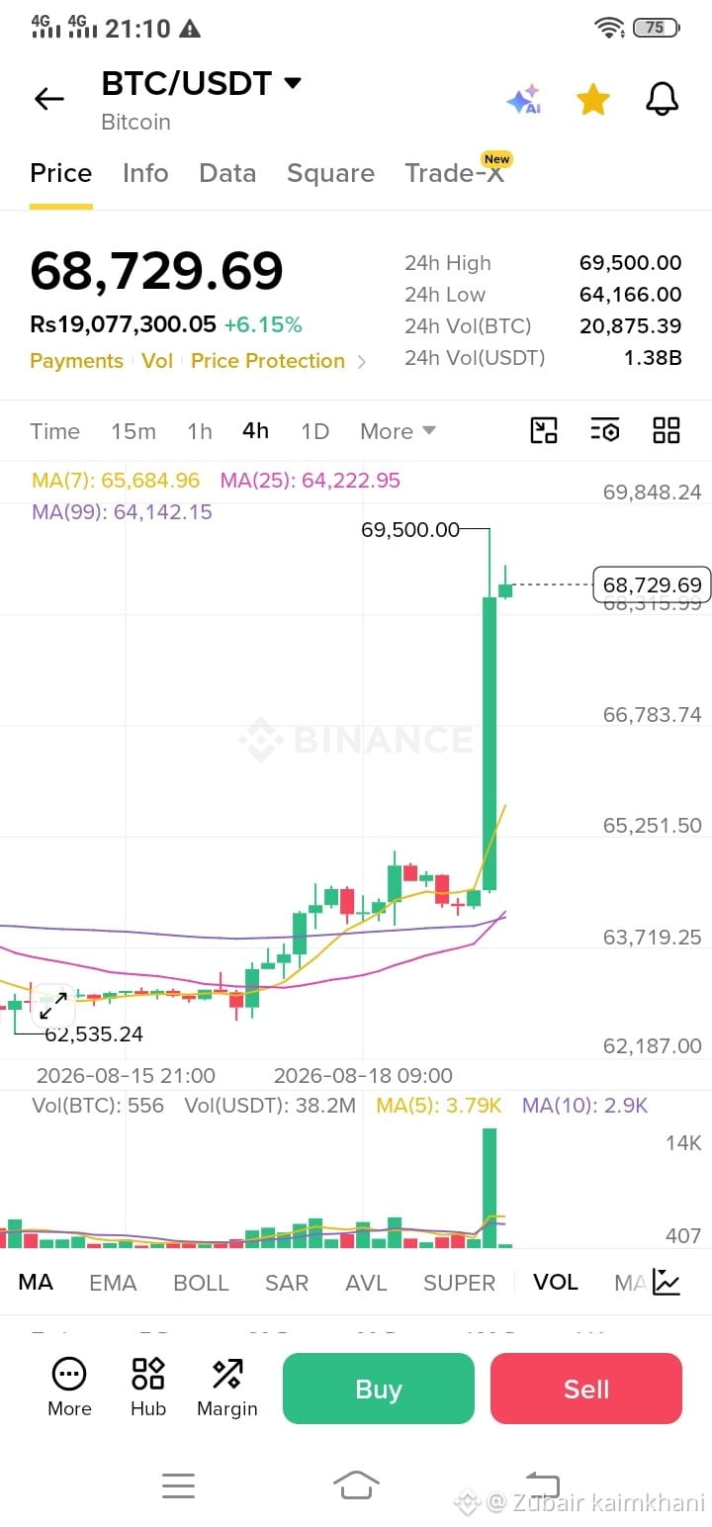This screenshot has height=1527, width=712.
Task: Toggle the favorite star icon
Action: [x=592, y=98]
